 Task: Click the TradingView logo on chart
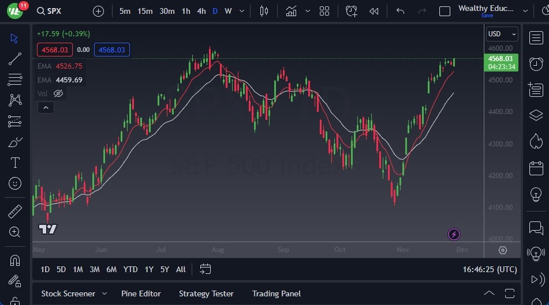[x=47, y=229]
